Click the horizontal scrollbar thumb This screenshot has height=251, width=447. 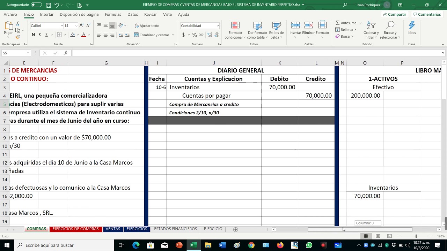tap(360, 229)
